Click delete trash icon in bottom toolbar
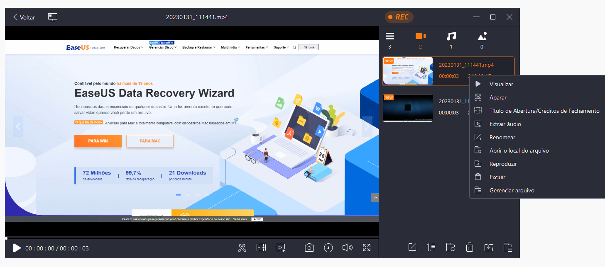Viewport: 605px width, 267px height. coord(470,248)
